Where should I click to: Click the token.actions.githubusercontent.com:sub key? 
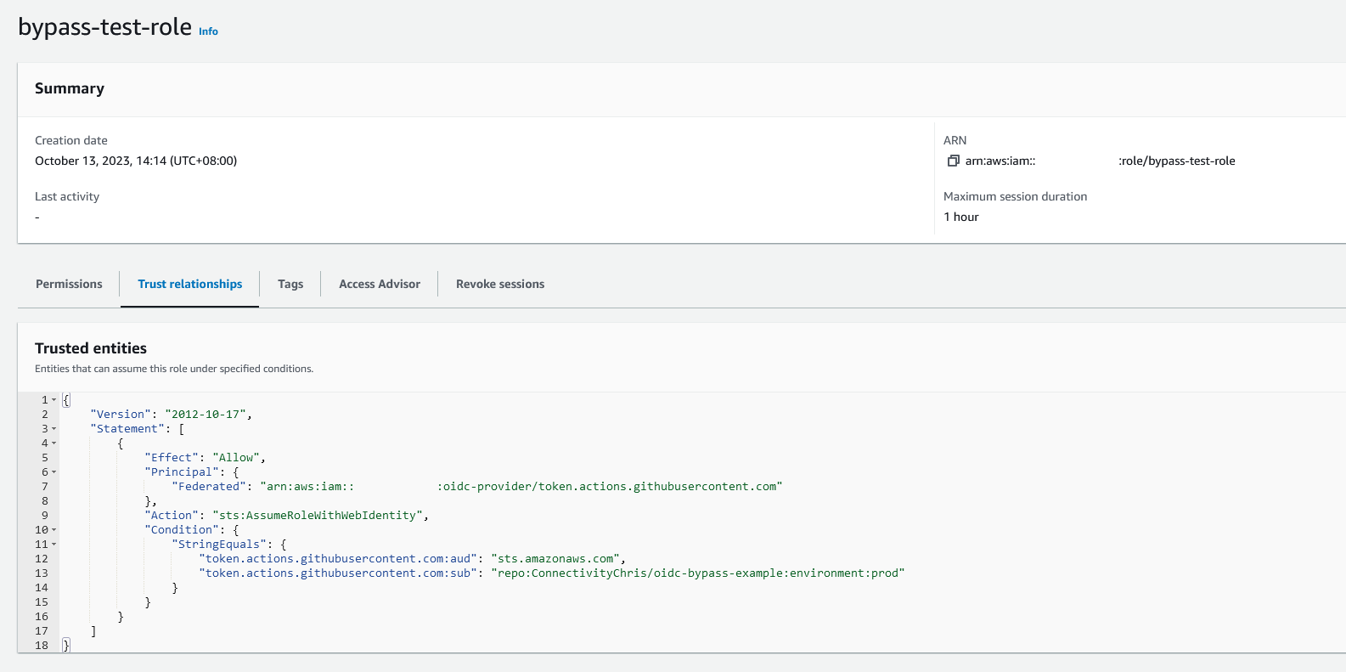pyautogui.click(x=338, y=573)
